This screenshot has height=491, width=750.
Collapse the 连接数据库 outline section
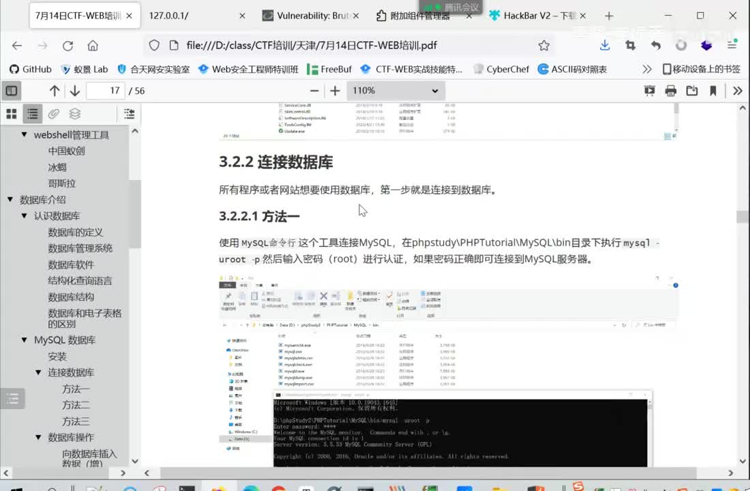38,372
